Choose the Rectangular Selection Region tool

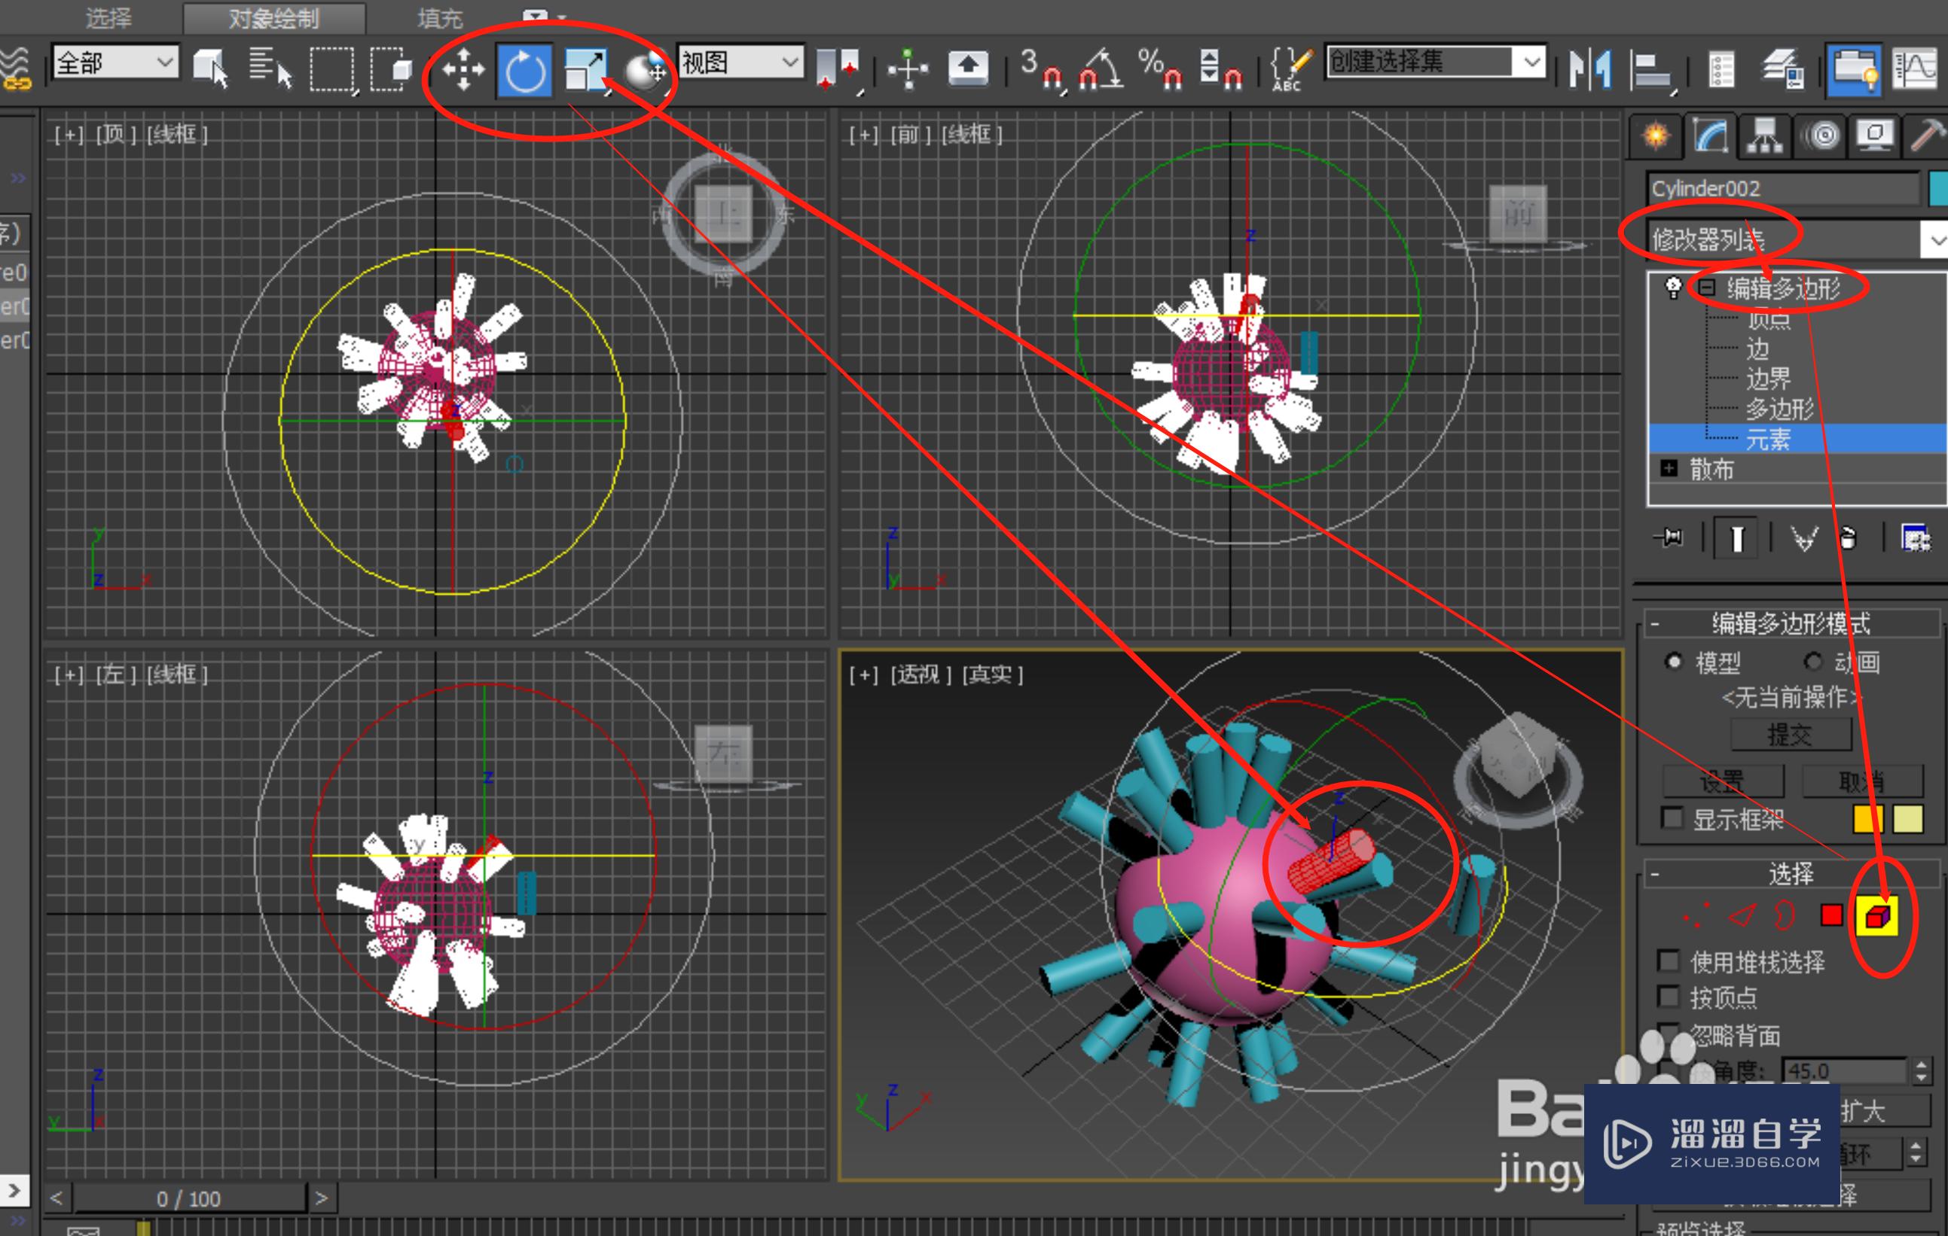332,69
